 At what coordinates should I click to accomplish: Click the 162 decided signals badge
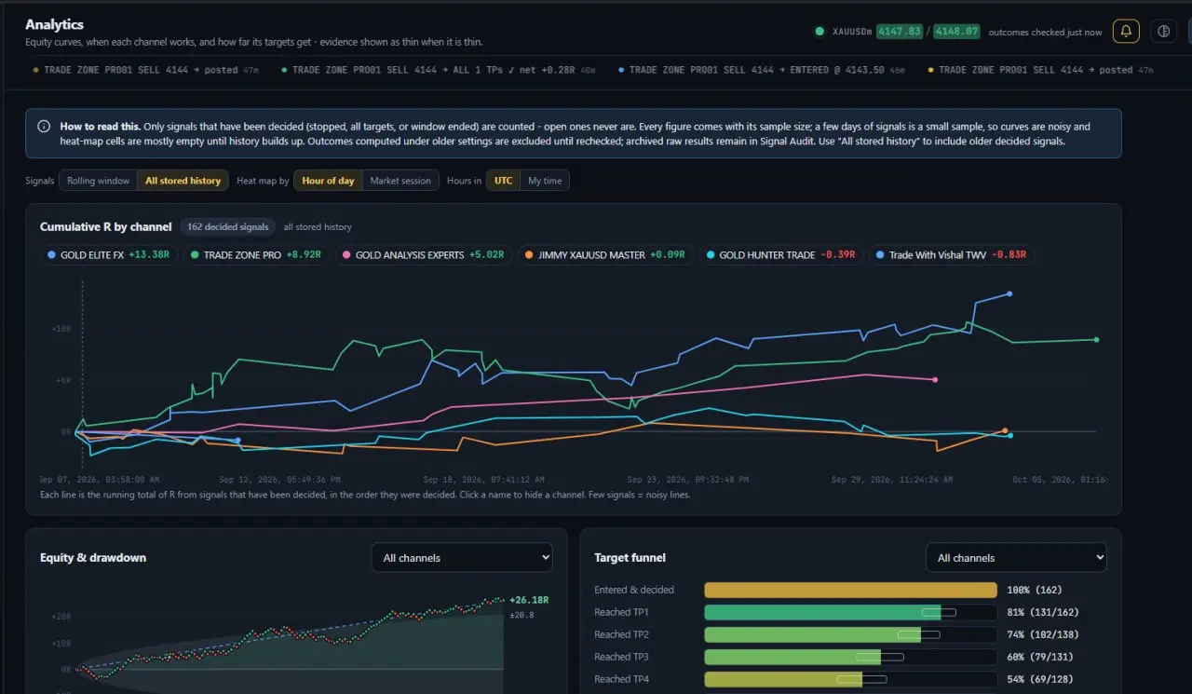228,226
